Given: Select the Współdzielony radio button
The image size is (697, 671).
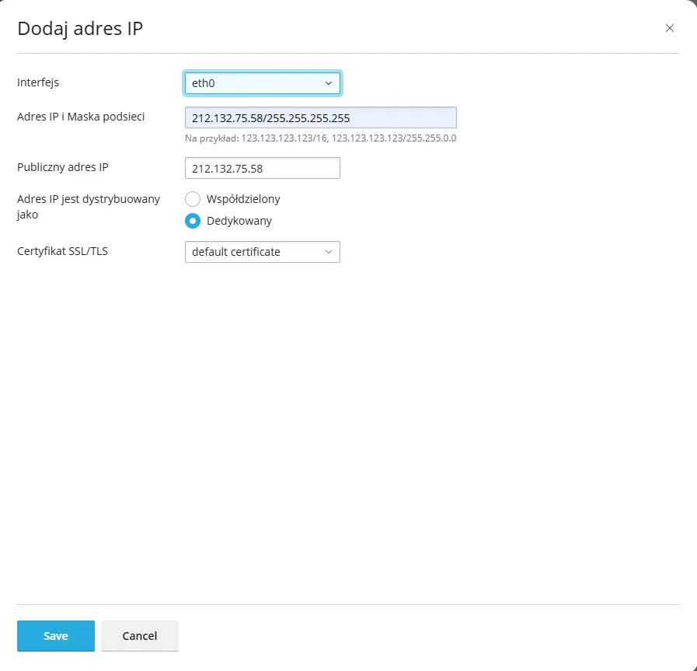Looking at the screenshot, I should [x=193, y=199].
